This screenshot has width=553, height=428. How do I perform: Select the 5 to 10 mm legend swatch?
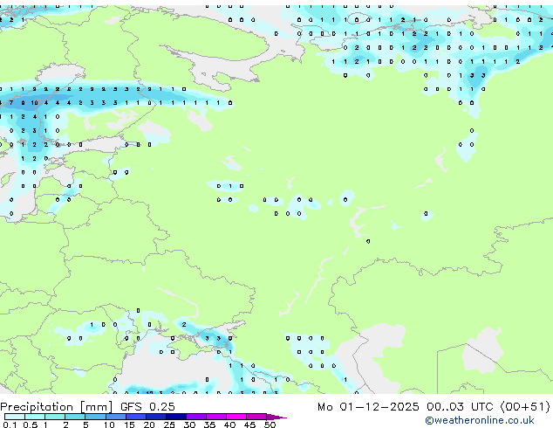click(x=95, y=417)
